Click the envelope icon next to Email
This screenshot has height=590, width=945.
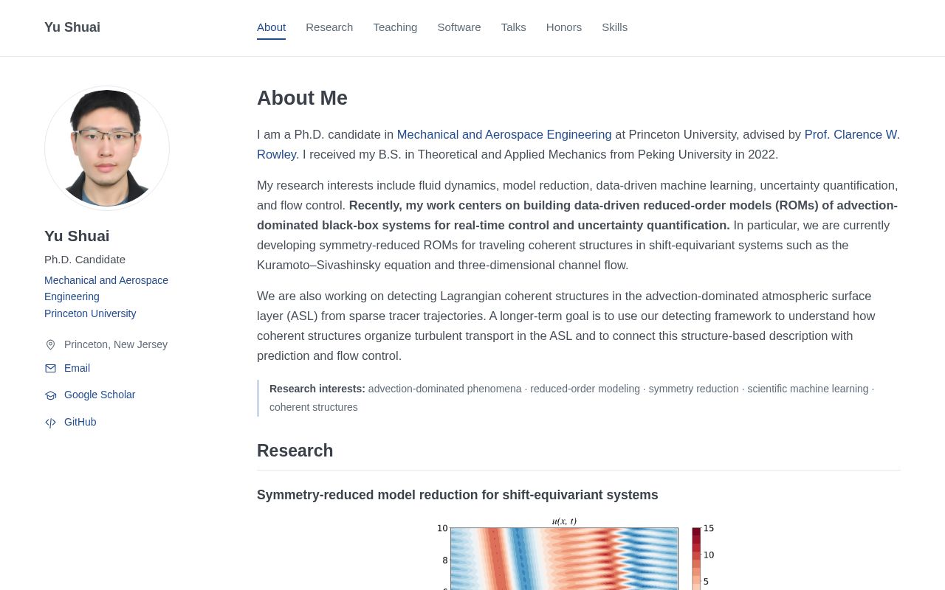[50, 368]
